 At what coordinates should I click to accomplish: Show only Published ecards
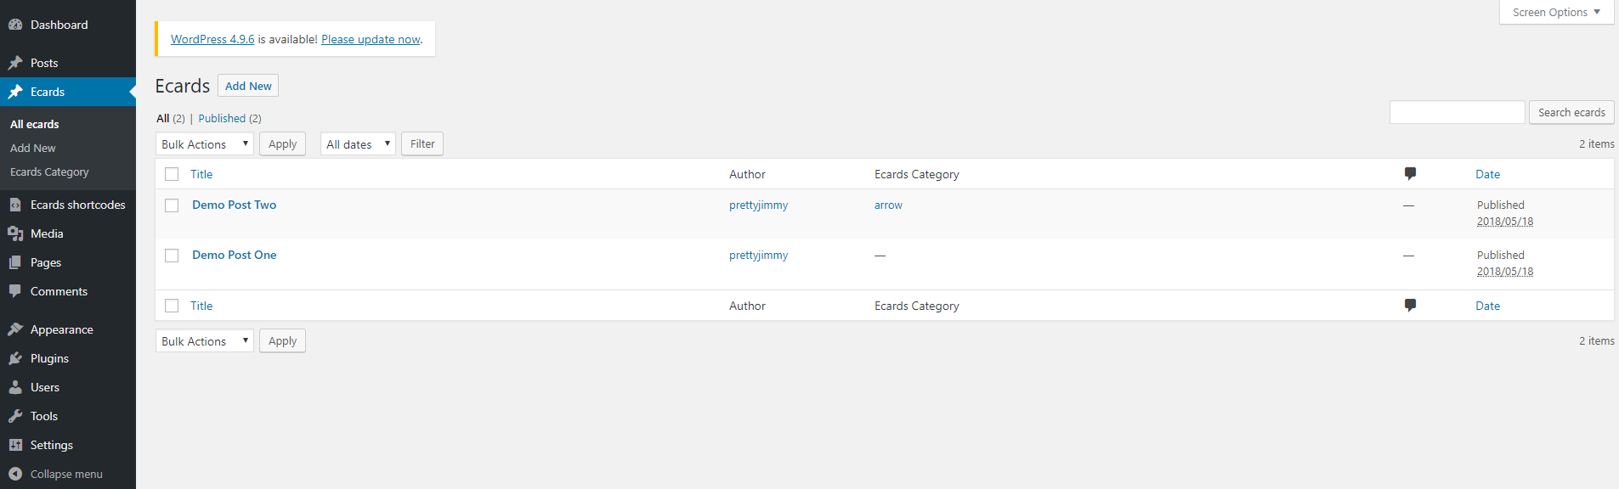click(x=222, y=118)
